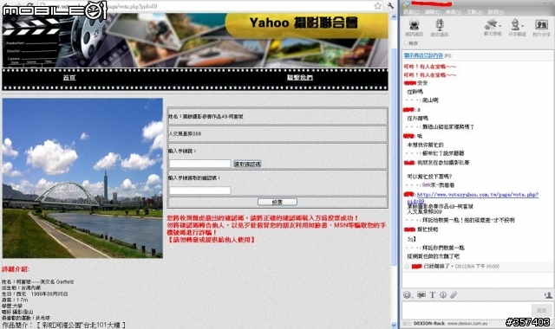Bookmark the page with the star icon

point(378,6)
